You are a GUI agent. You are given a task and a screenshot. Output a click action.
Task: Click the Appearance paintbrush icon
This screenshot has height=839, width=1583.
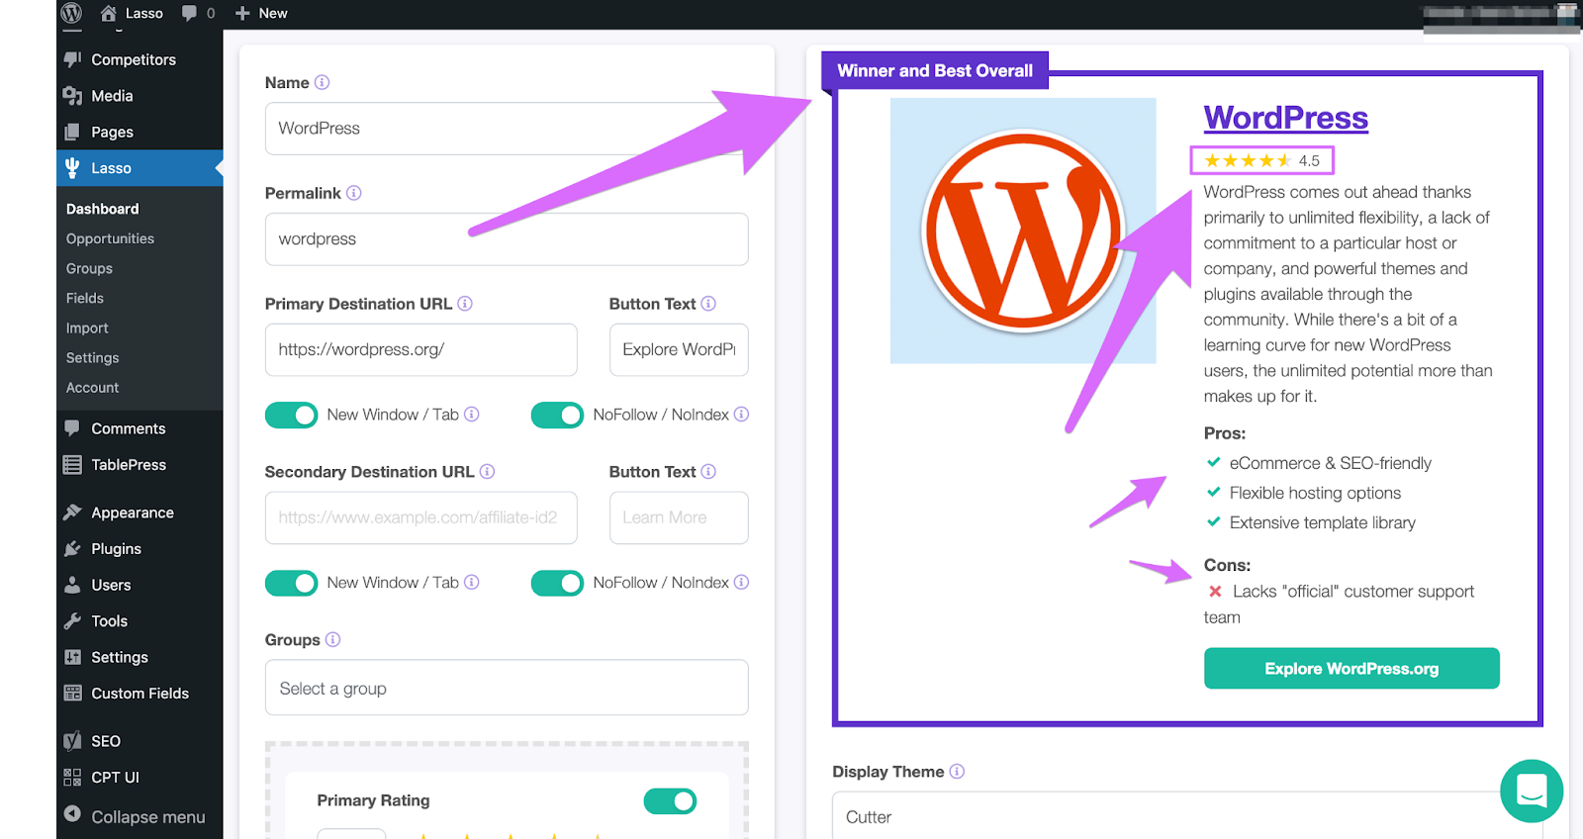click(72, 513)
